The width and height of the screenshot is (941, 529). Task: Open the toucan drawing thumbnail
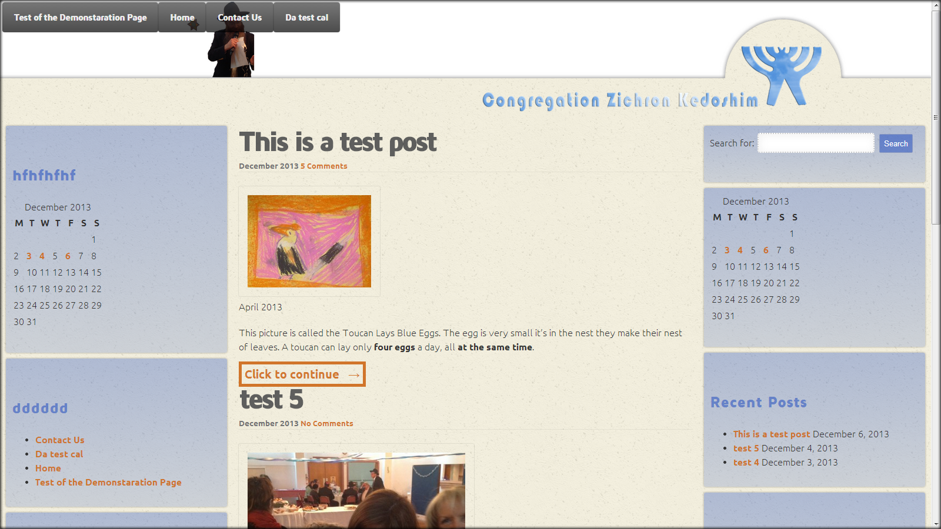point(309,241)
